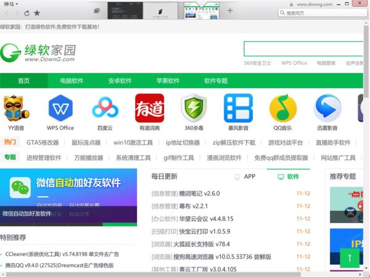This screenshot has height=278, width=370.
Task: Open the 鼠标连点器 hot link
Action: click(86, 143)
